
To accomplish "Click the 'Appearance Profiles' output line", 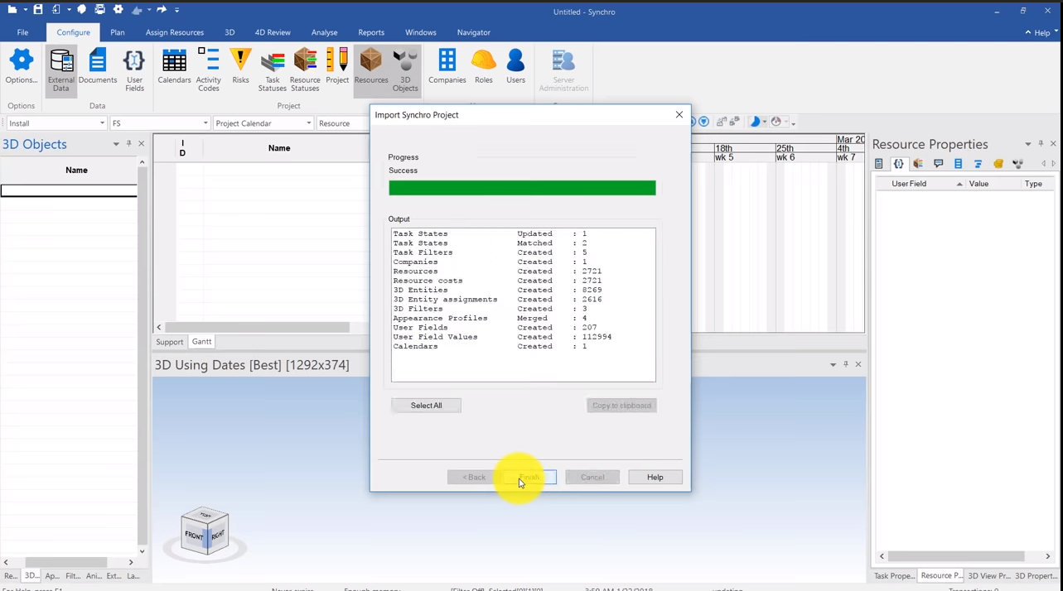I will click(490, 318).
